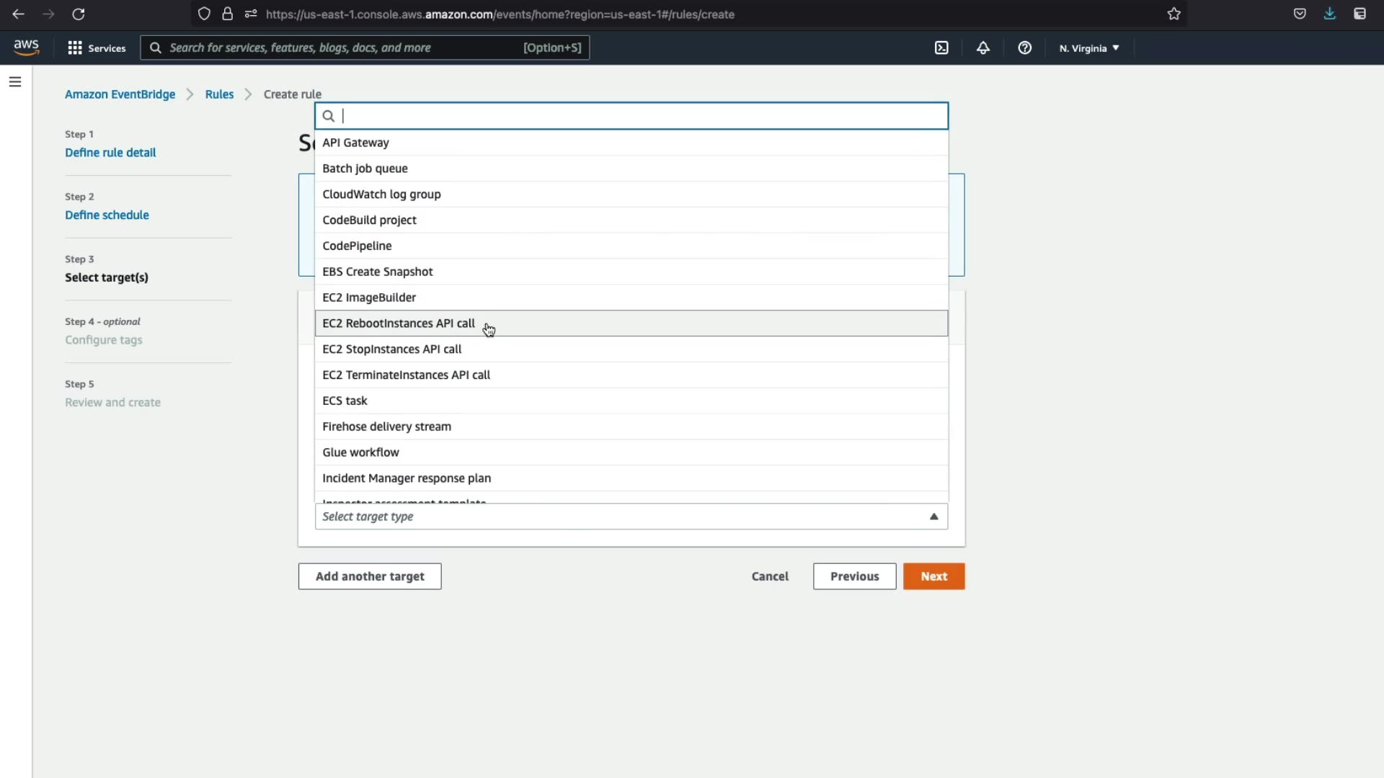Pick Firehose delivery stream from the list

[x=386, y=426]
